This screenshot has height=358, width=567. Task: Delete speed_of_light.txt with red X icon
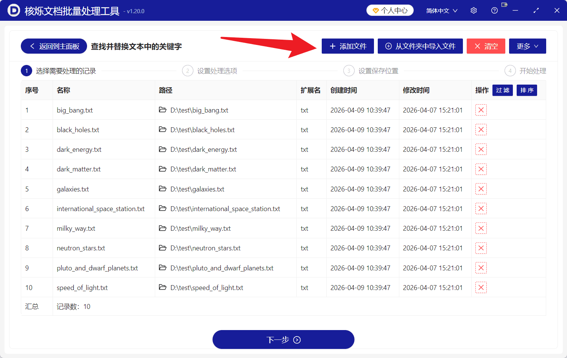click(481, 287)
